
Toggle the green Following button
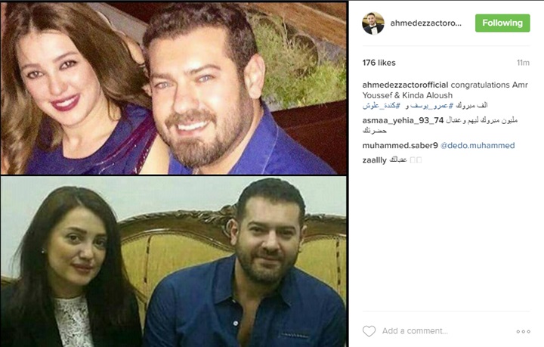pos(502,23)
